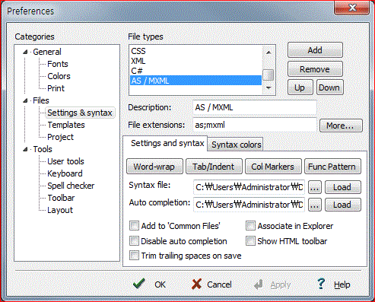Click the green checkmark OK icon

point(139,284)
